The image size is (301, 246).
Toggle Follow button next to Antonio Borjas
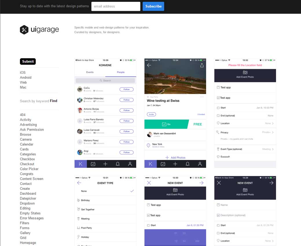(x=126, y=110)
